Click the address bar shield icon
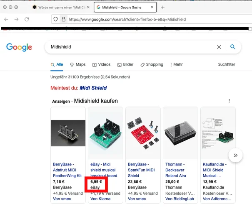 pos(55,19)
